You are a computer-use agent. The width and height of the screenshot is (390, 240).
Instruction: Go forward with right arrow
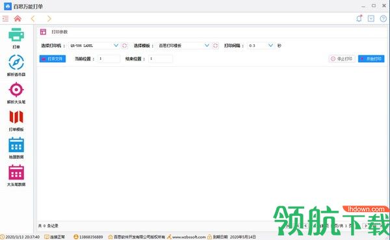(49, 19)
